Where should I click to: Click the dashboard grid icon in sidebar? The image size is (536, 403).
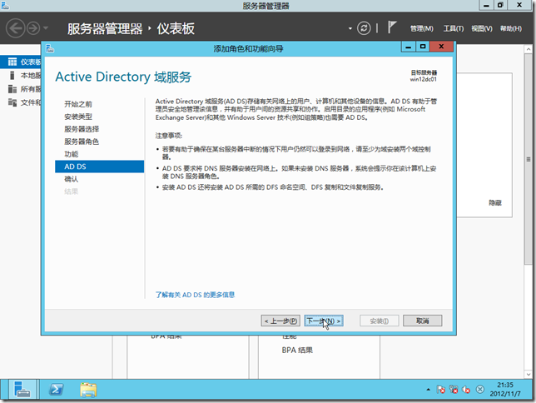pos(12,62)
